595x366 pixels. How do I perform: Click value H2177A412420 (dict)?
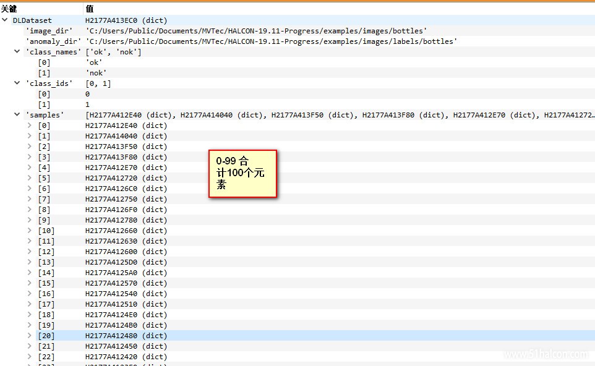[126, 357]
